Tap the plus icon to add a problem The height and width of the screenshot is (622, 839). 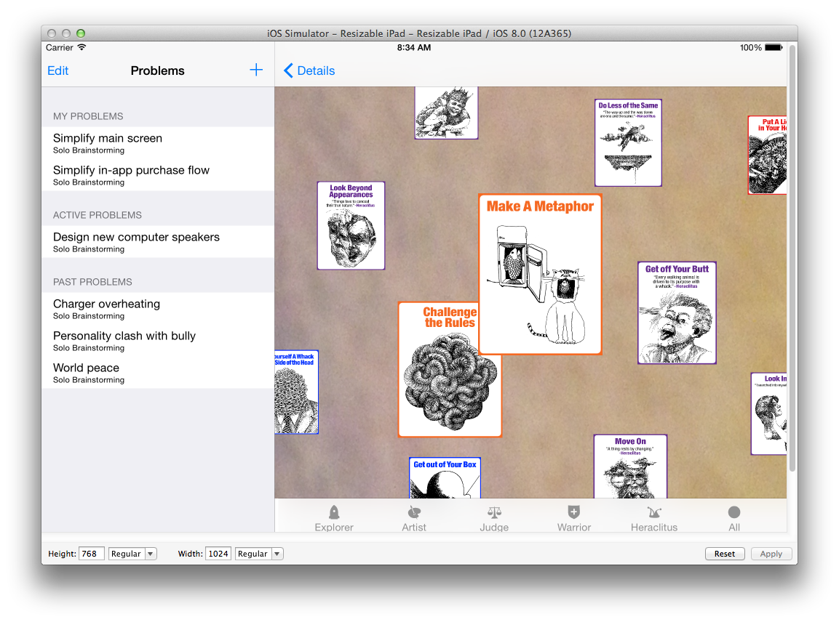tap(255, 70)
